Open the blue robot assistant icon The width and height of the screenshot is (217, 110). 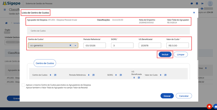pos(216,106)
